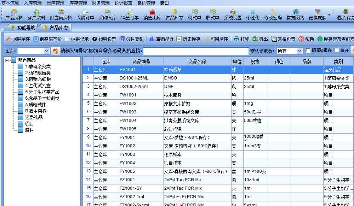
Task: Open 销售出库 from the toolbar
Action: pyautogui.click(x=152, y=14)
